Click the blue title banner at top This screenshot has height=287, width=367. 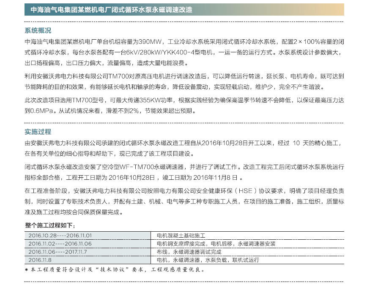(x=183, y=9)
